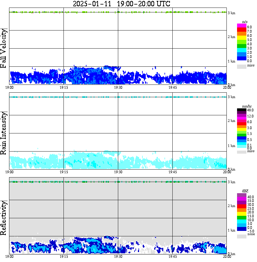Pick the cyan 2.0 swatch in m/s legend

click(242, 50)
